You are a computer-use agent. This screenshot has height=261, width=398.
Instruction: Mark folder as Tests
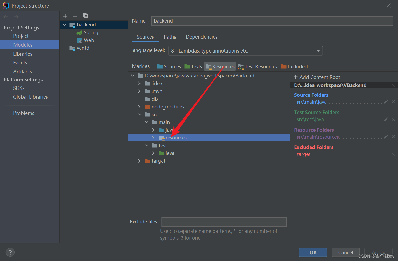[193, 66]
